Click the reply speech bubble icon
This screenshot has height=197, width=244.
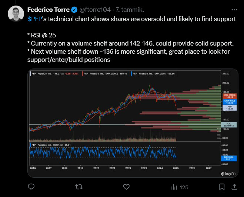tap(31, 187)
